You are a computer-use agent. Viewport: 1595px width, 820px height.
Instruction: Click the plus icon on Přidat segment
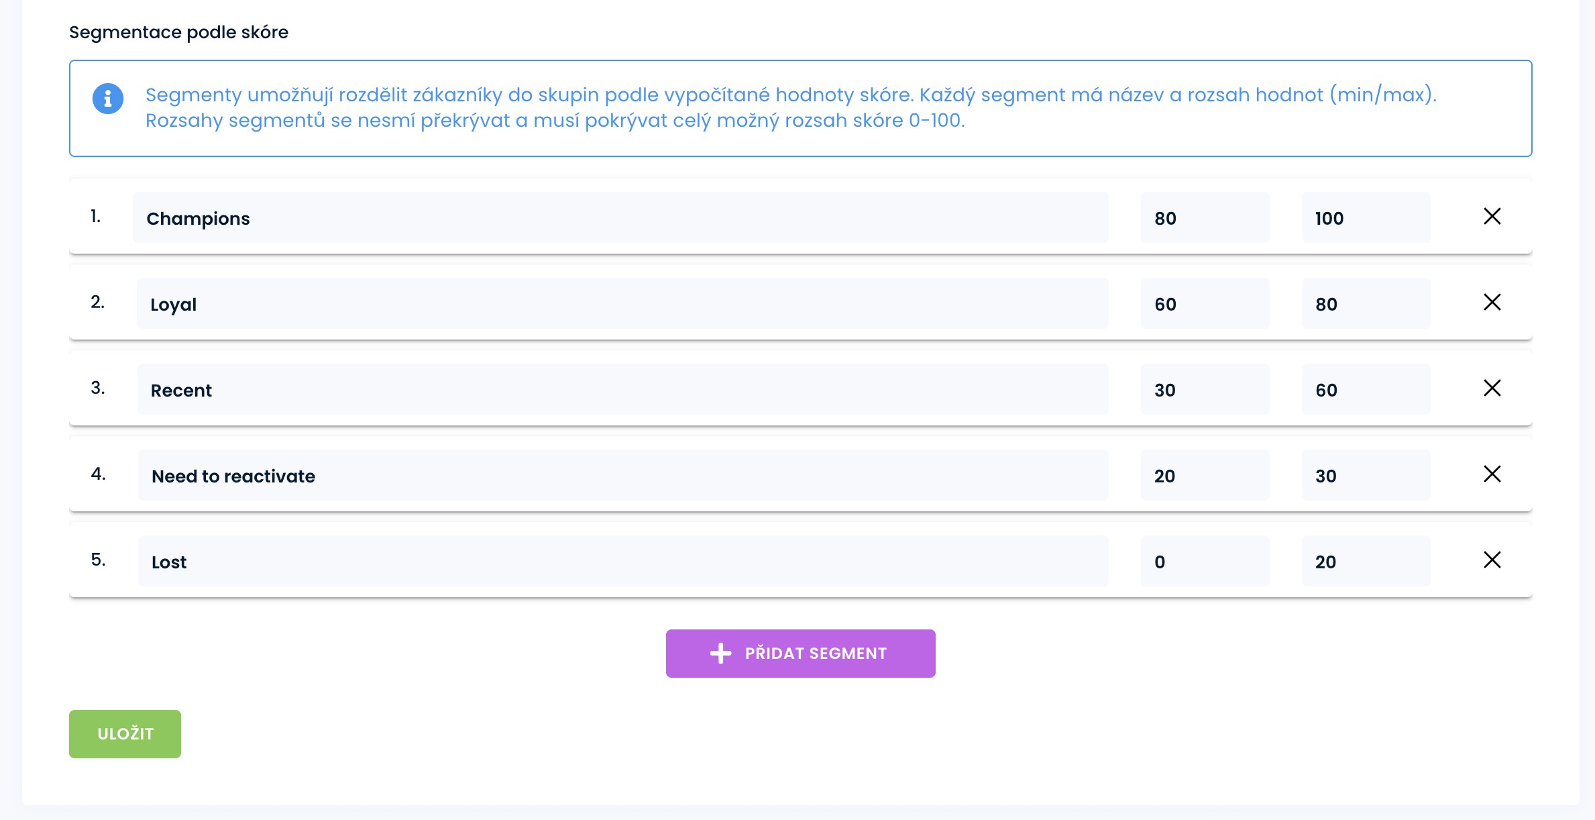(x=720, y=654)
